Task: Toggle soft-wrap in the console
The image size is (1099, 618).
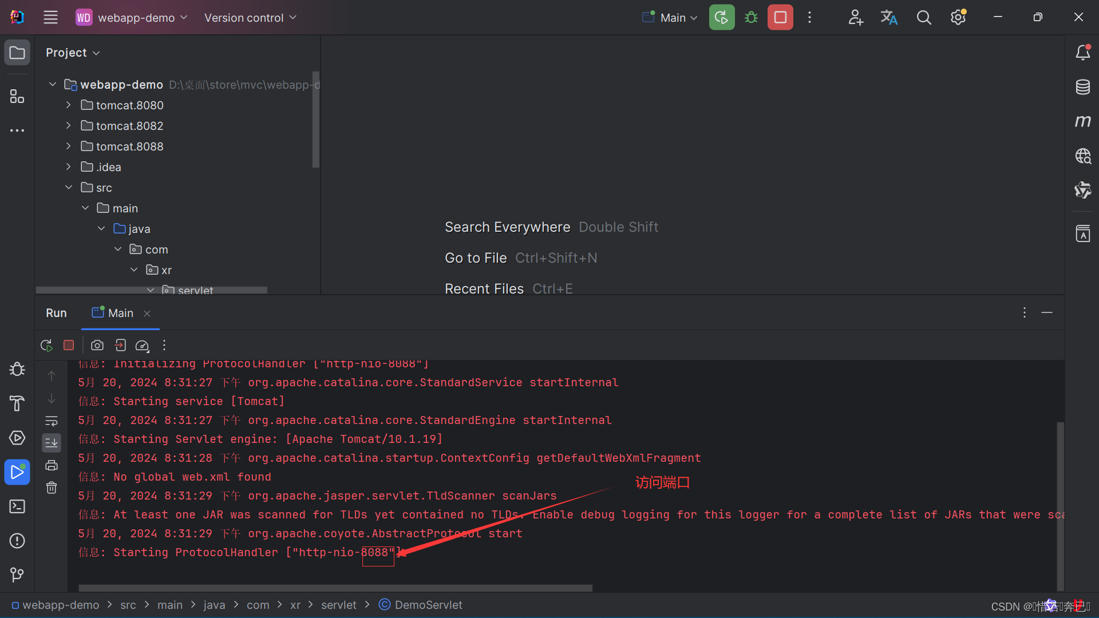Action: pyautogui.click(x=52, y=421)
